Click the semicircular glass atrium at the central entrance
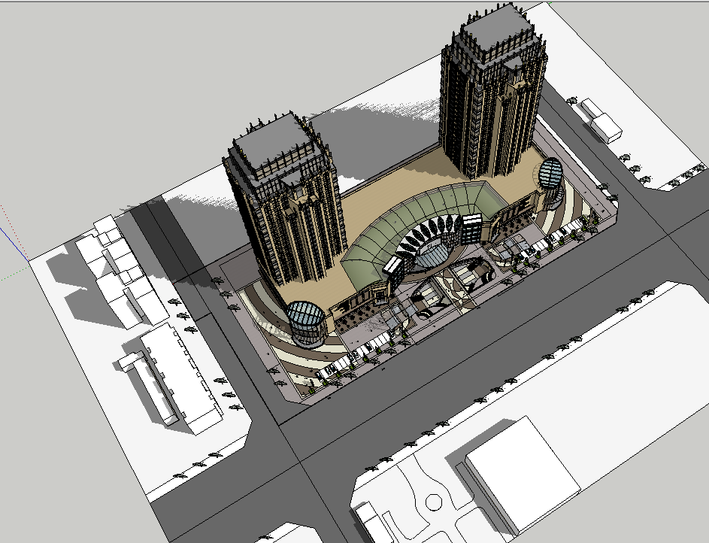Image resolution: width=709 pixels, height=543 pixels. point(430,258)
